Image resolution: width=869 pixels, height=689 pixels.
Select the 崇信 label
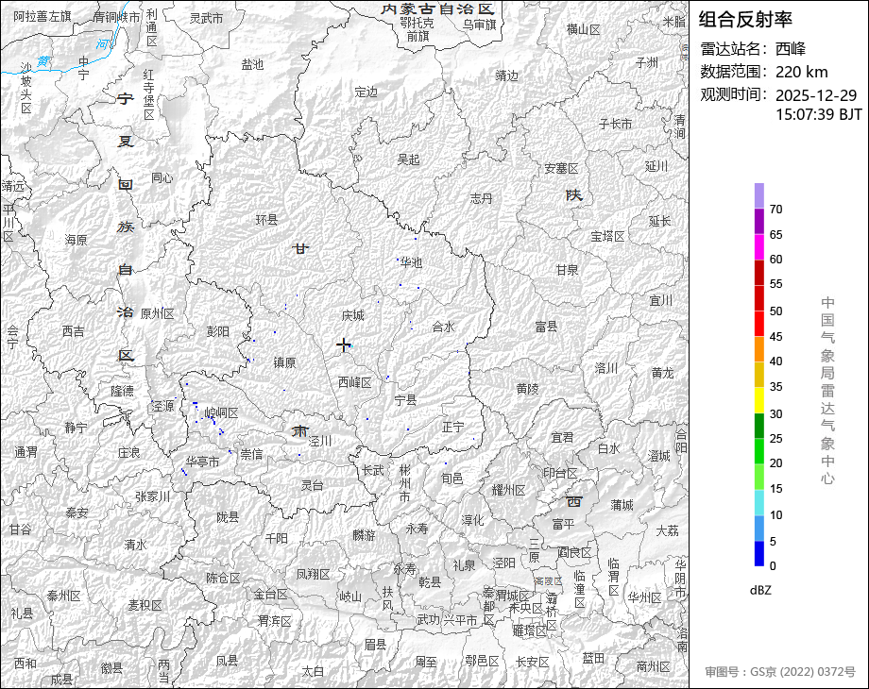pyautogui.click(x=251, y=454)
